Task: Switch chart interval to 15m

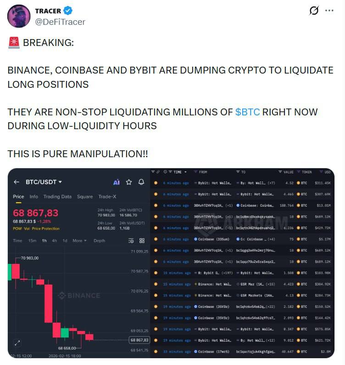Action: pyautogui.click(x=32, y=240)
